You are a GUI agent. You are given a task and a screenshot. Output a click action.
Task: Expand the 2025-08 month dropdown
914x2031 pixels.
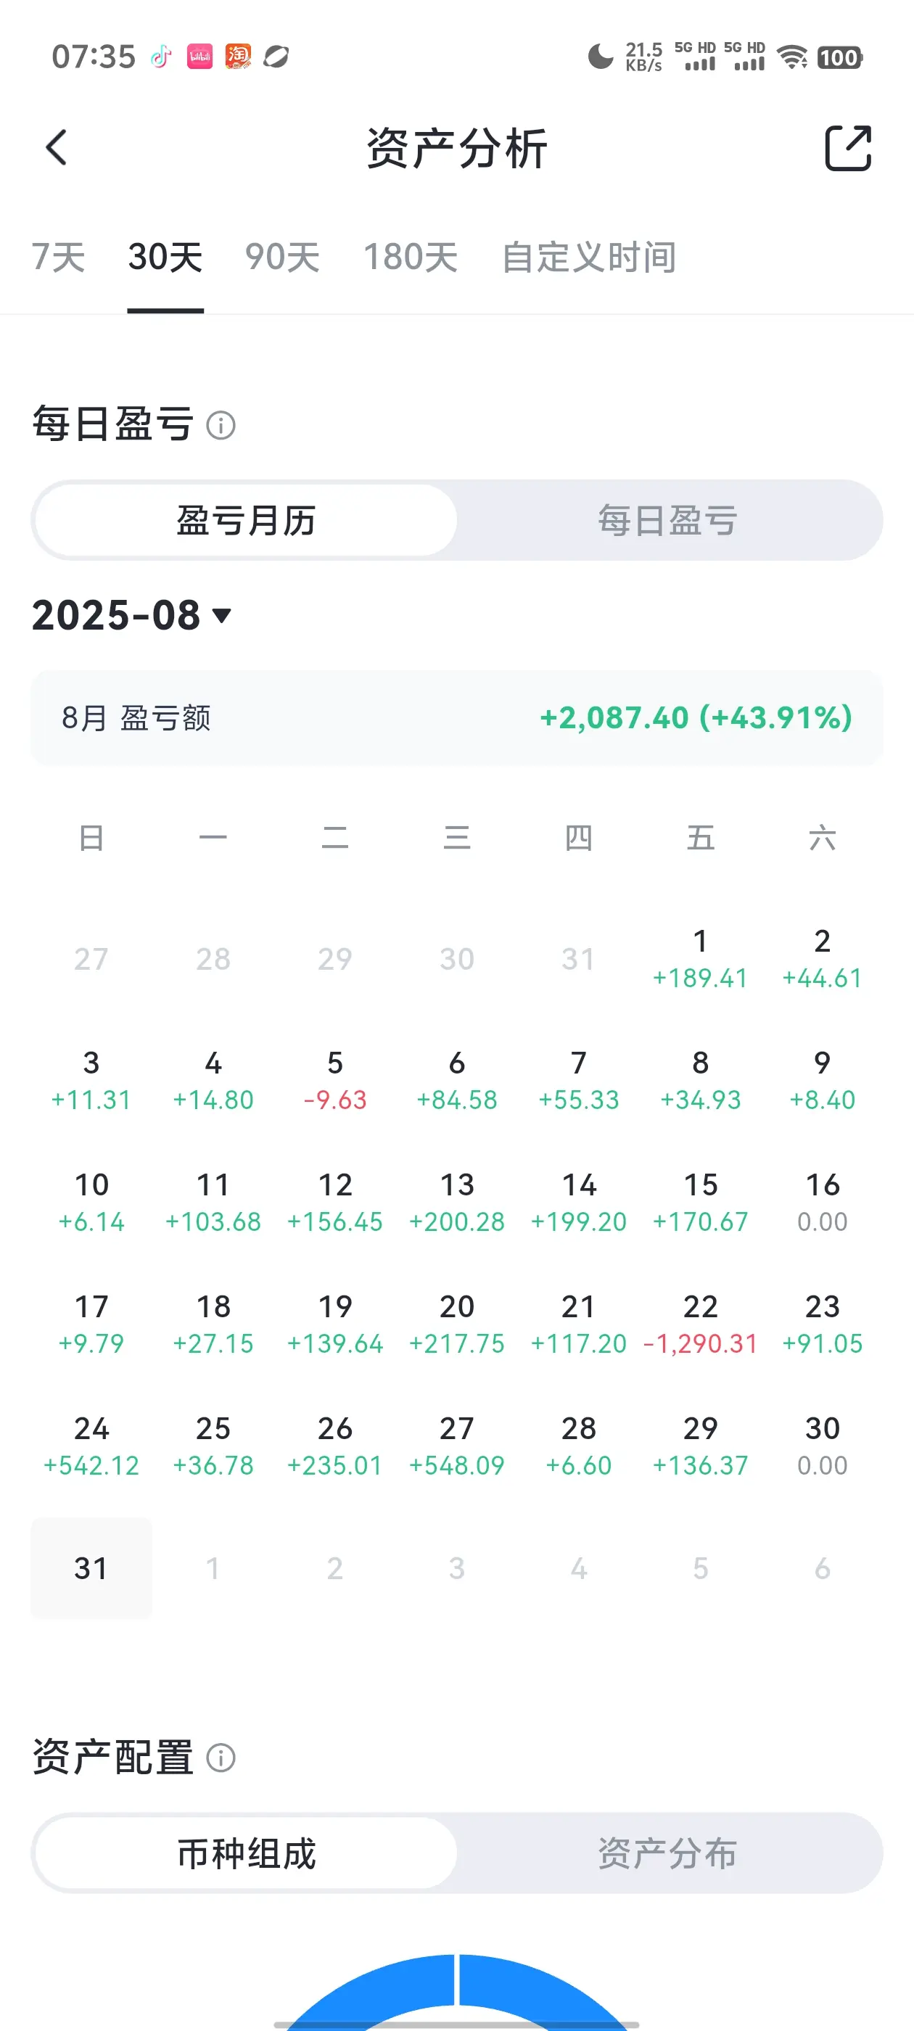coord(132,615)
